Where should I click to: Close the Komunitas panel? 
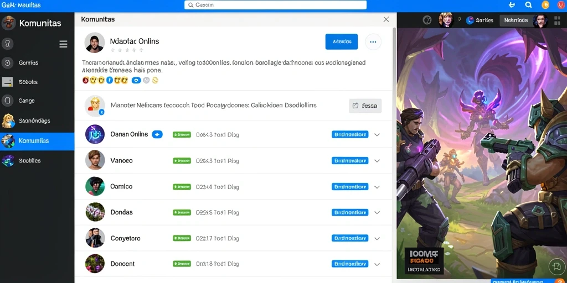tap(386, 19)
